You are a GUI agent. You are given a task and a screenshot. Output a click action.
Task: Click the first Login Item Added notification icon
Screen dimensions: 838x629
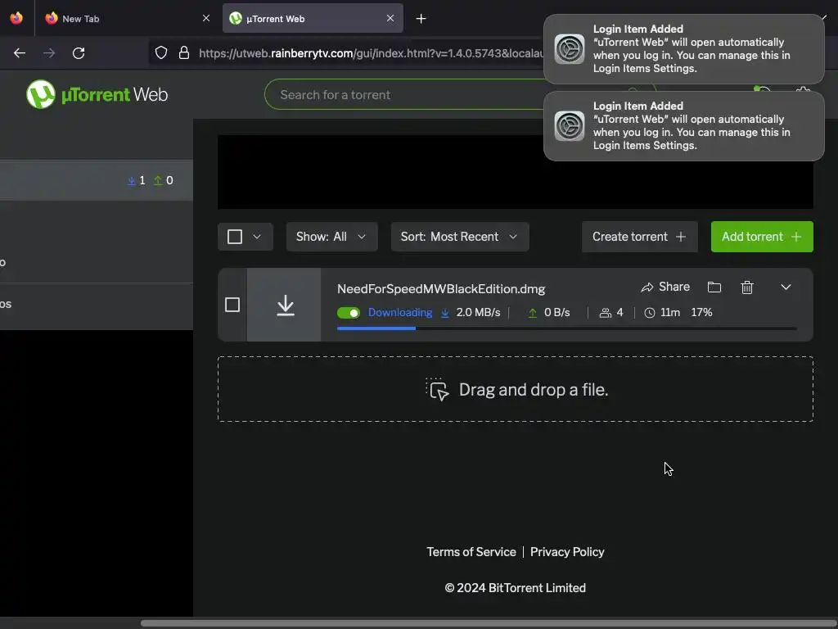tap(570, 48)
